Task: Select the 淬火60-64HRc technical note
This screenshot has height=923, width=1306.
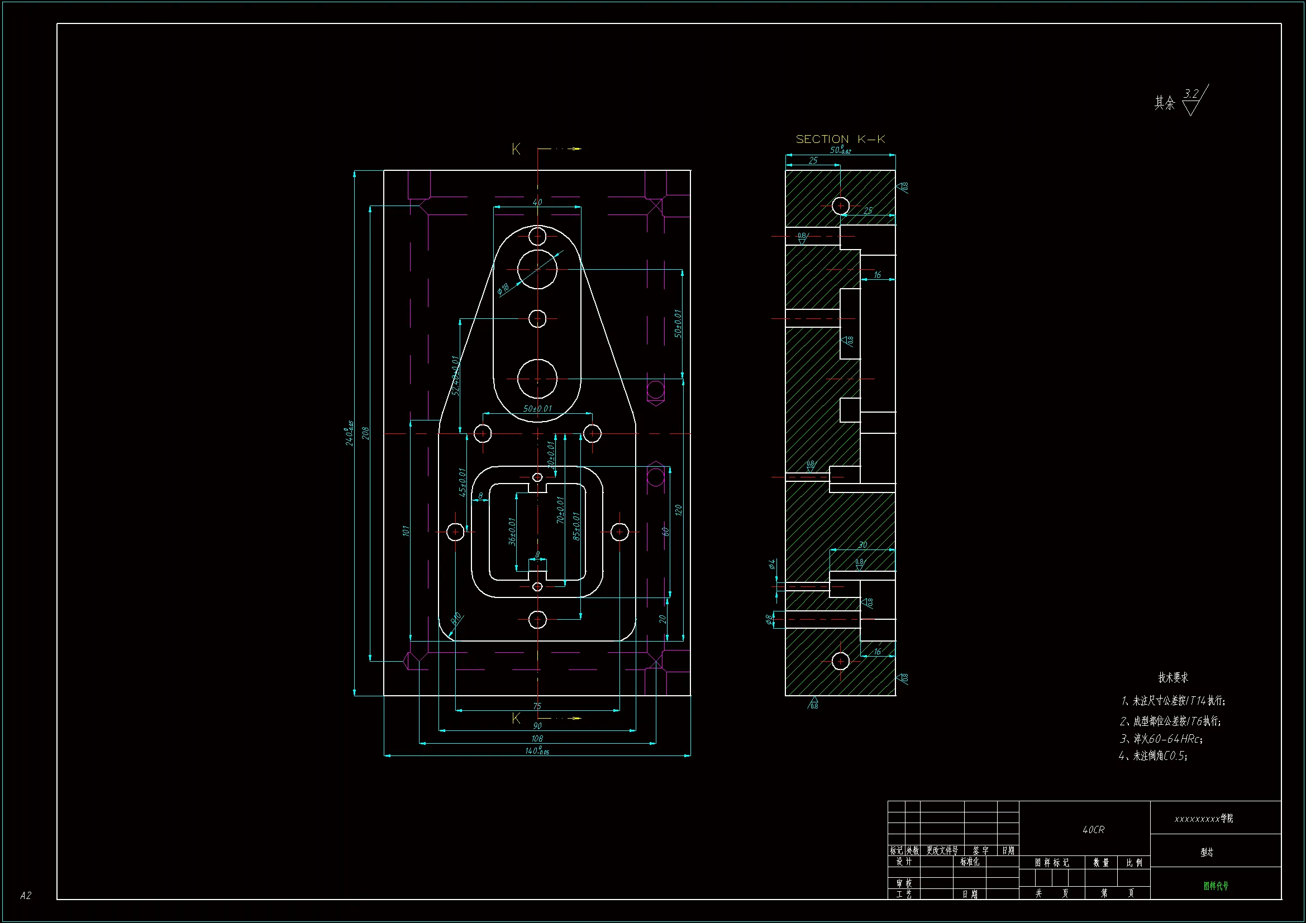Action: [x=1161, y=739]
